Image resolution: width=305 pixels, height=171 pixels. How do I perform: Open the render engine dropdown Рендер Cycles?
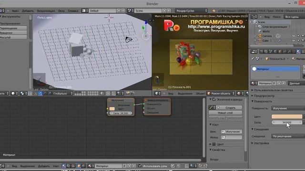point(191,10)
